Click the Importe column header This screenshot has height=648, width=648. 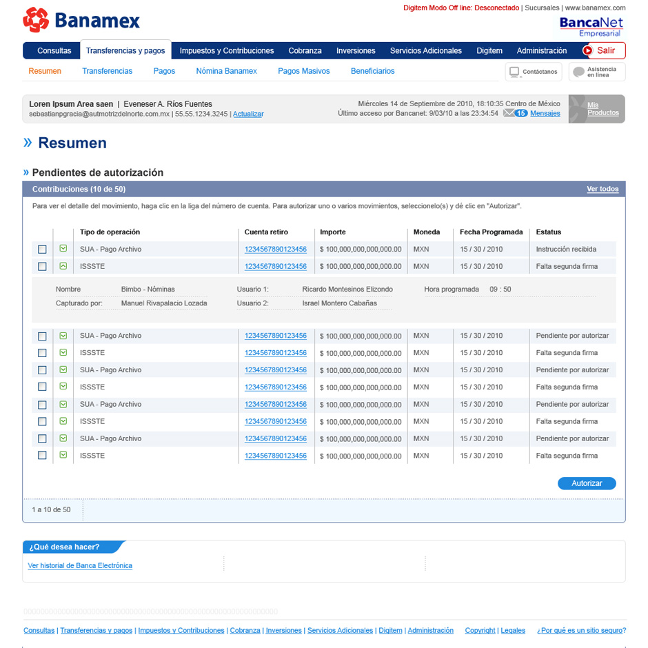click(x=333, y=232)
